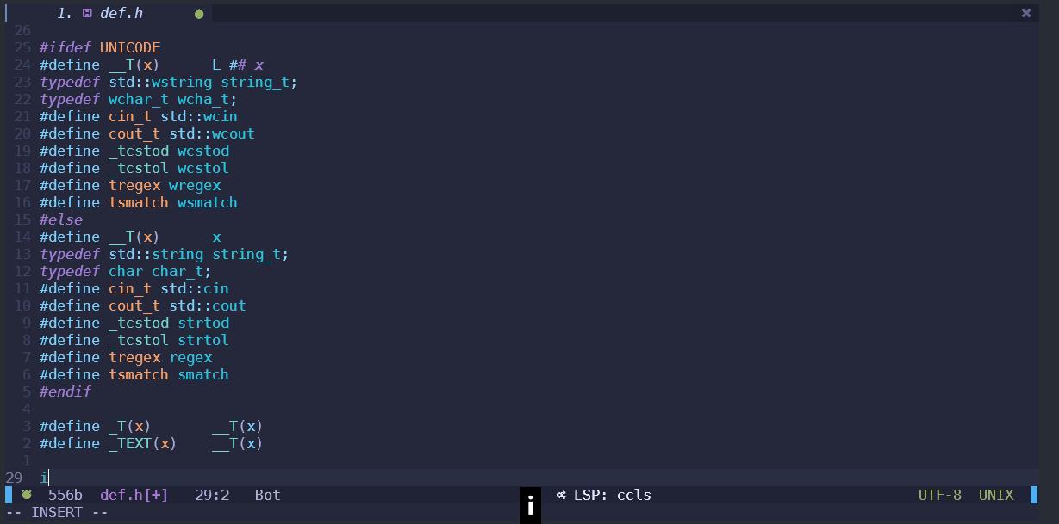Image resolution: width=1059 pixels, height=524 pixels.
Task: Click the Bot scroll-position label
Action: click(267, 495)
